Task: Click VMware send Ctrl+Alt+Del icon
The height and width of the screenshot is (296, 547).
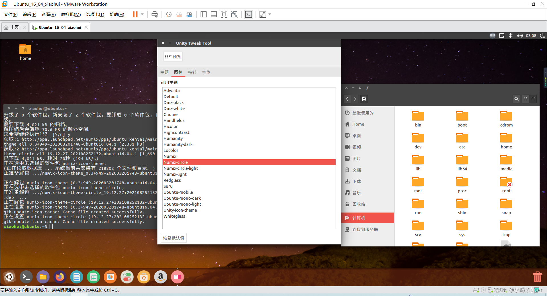Action: coord(154,15)
